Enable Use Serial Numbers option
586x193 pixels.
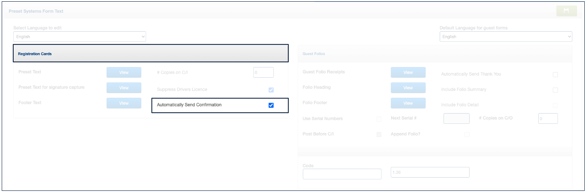pos(379,119)
